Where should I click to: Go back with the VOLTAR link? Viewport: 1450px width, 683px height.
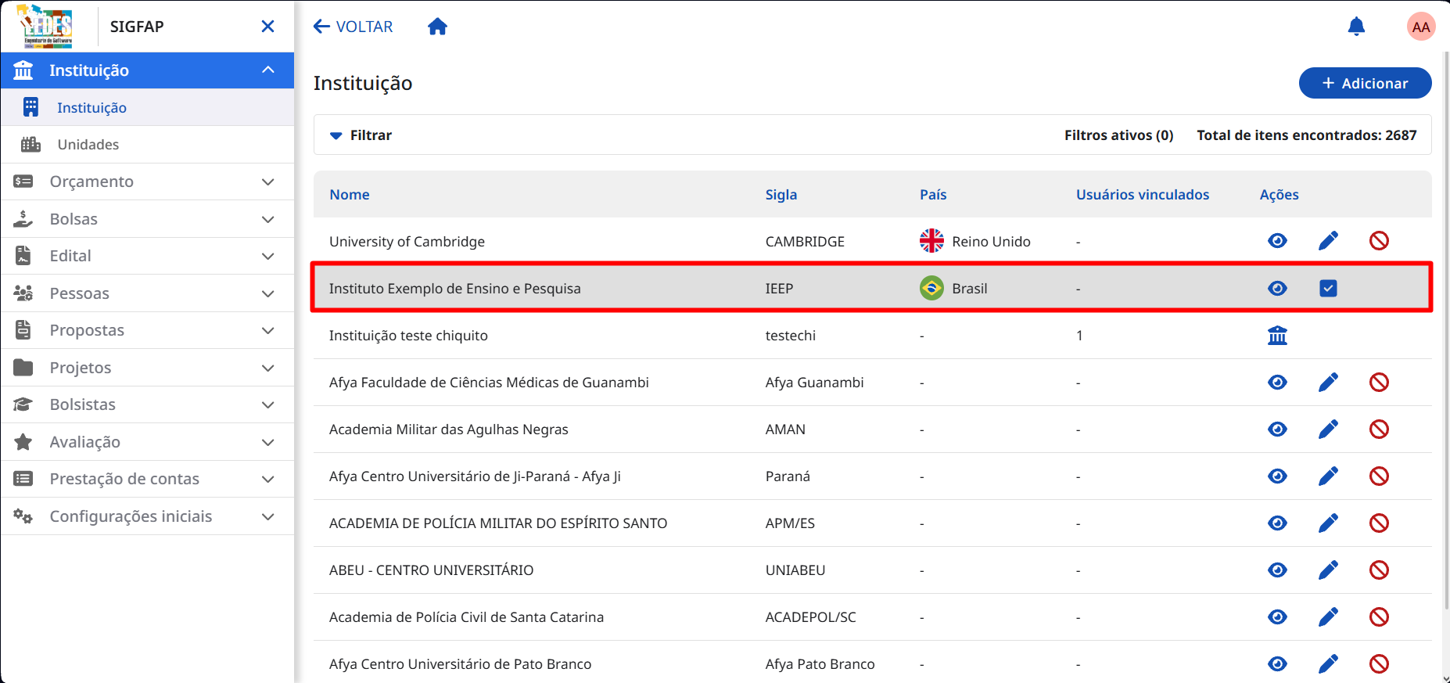[353, 27]
